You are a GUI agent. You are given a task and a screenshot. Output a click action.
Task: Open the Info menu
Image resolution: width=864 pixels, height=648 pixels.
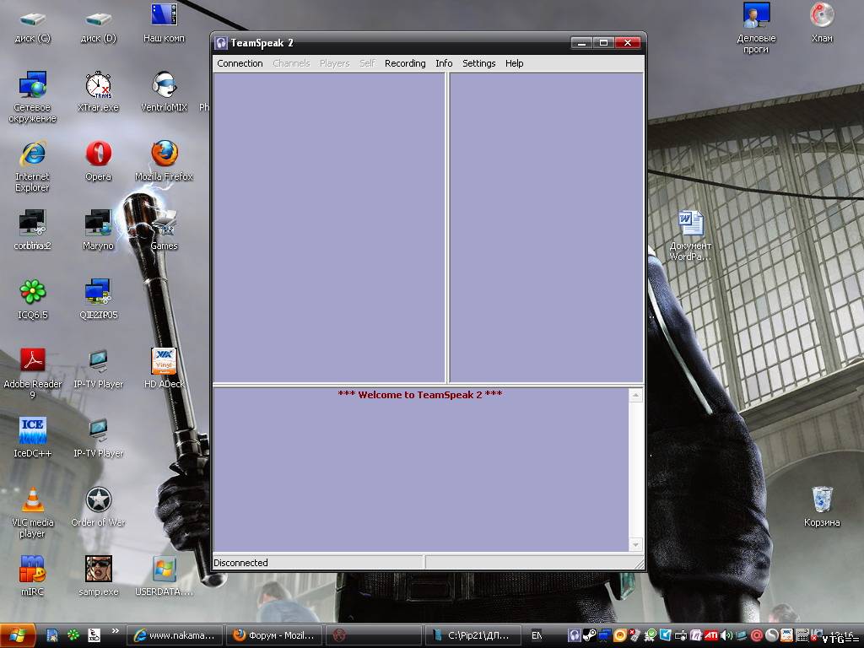tap(444, 63)
